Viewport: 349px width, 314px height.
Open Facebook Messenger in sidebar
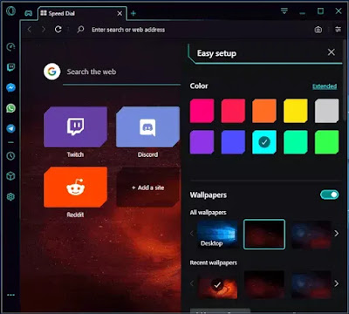(10, 88)
